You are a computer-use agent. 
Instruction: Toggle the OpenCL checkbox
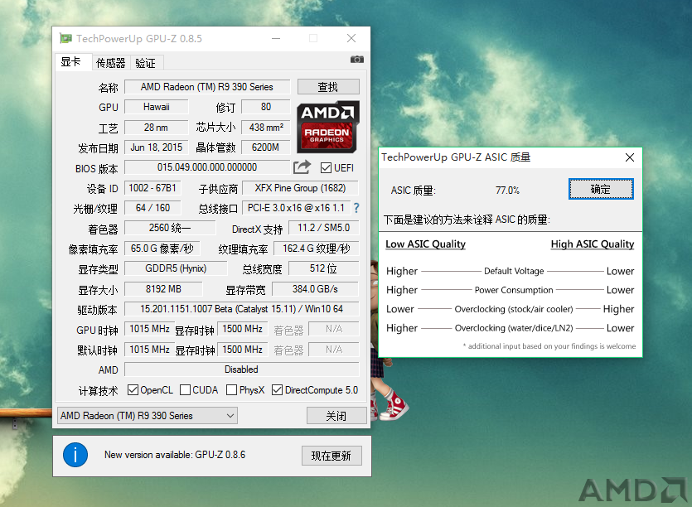click(x=133, y=390)
